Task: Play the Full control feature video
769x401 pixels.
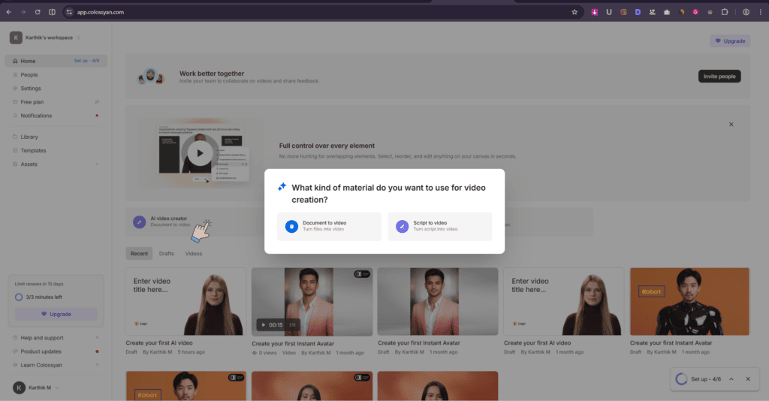Action: (200, 153)
